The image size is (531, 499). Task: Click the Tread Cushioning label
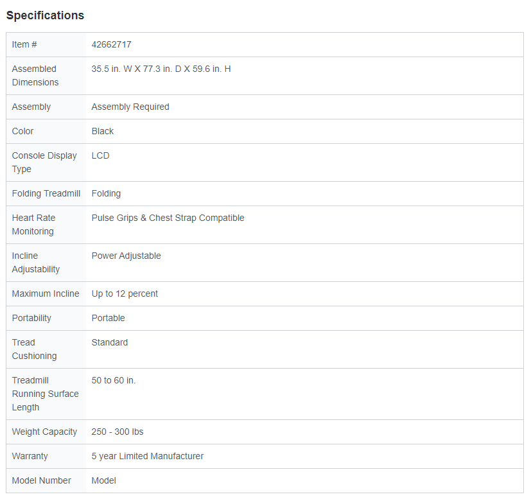[34, 349]
